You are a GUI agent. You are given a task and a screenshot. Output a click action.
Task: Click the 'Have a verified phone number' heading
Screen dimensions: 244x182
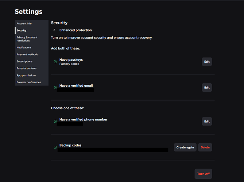pos(84,119)
